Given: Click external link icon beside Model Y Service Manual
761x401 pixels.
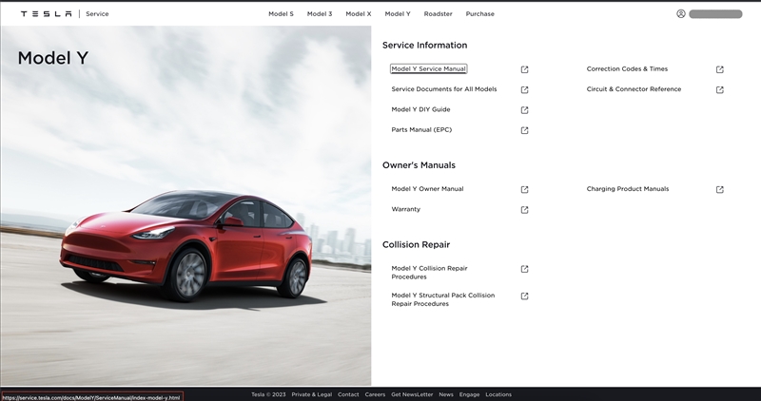Looking at the screenshot, I should (525, 69).
